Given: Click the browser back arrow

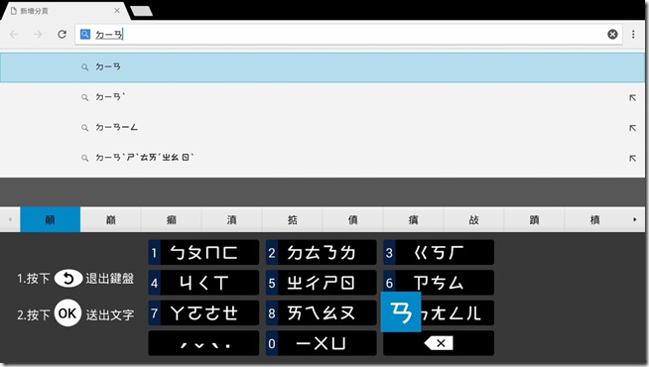Looking at the screenshot, I should (x=14, y=35).
